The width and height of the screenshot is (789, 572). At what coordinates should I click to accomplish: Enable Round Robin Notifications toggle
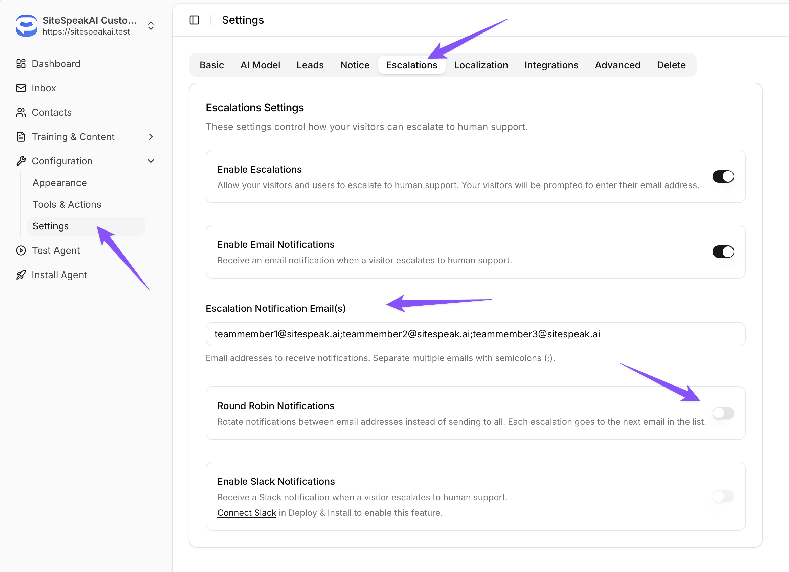point(723,413)
